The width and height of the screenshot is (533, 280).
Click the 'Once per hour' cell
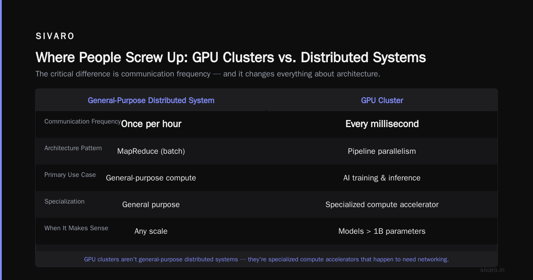151,124
